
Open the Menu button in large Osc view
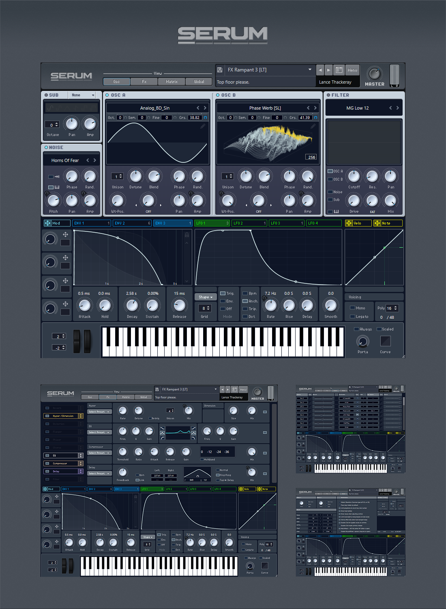coord(352,70)
